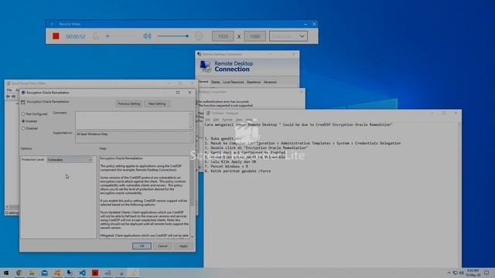Switch to Experience tab in Remote Desktop Connection
This screenshot has width=495, height=278.
(254, 82)
